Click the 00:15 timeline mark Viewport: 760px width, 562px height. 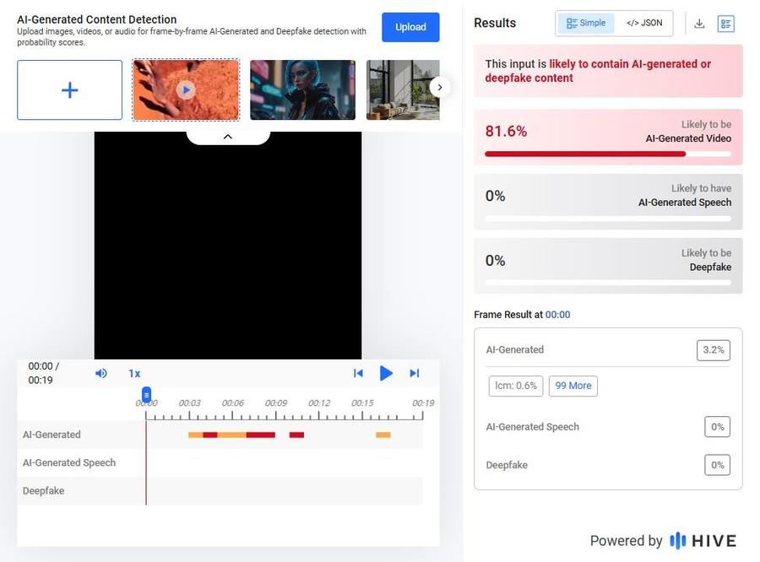362,403
